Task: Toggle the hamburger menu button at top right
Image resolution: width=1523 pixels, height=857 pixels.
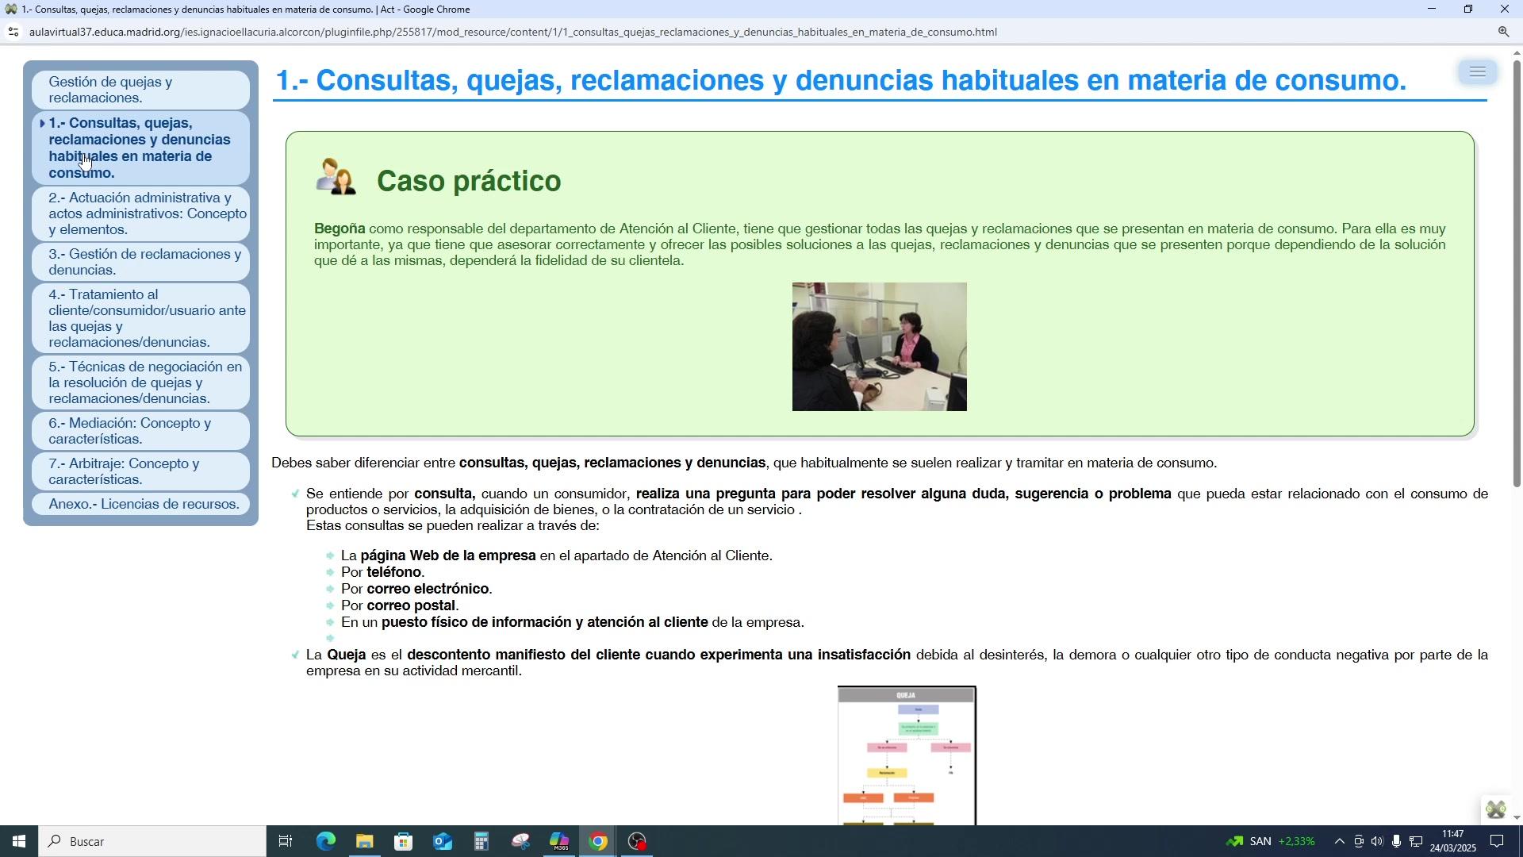Action: click(x=1477, y=72)
